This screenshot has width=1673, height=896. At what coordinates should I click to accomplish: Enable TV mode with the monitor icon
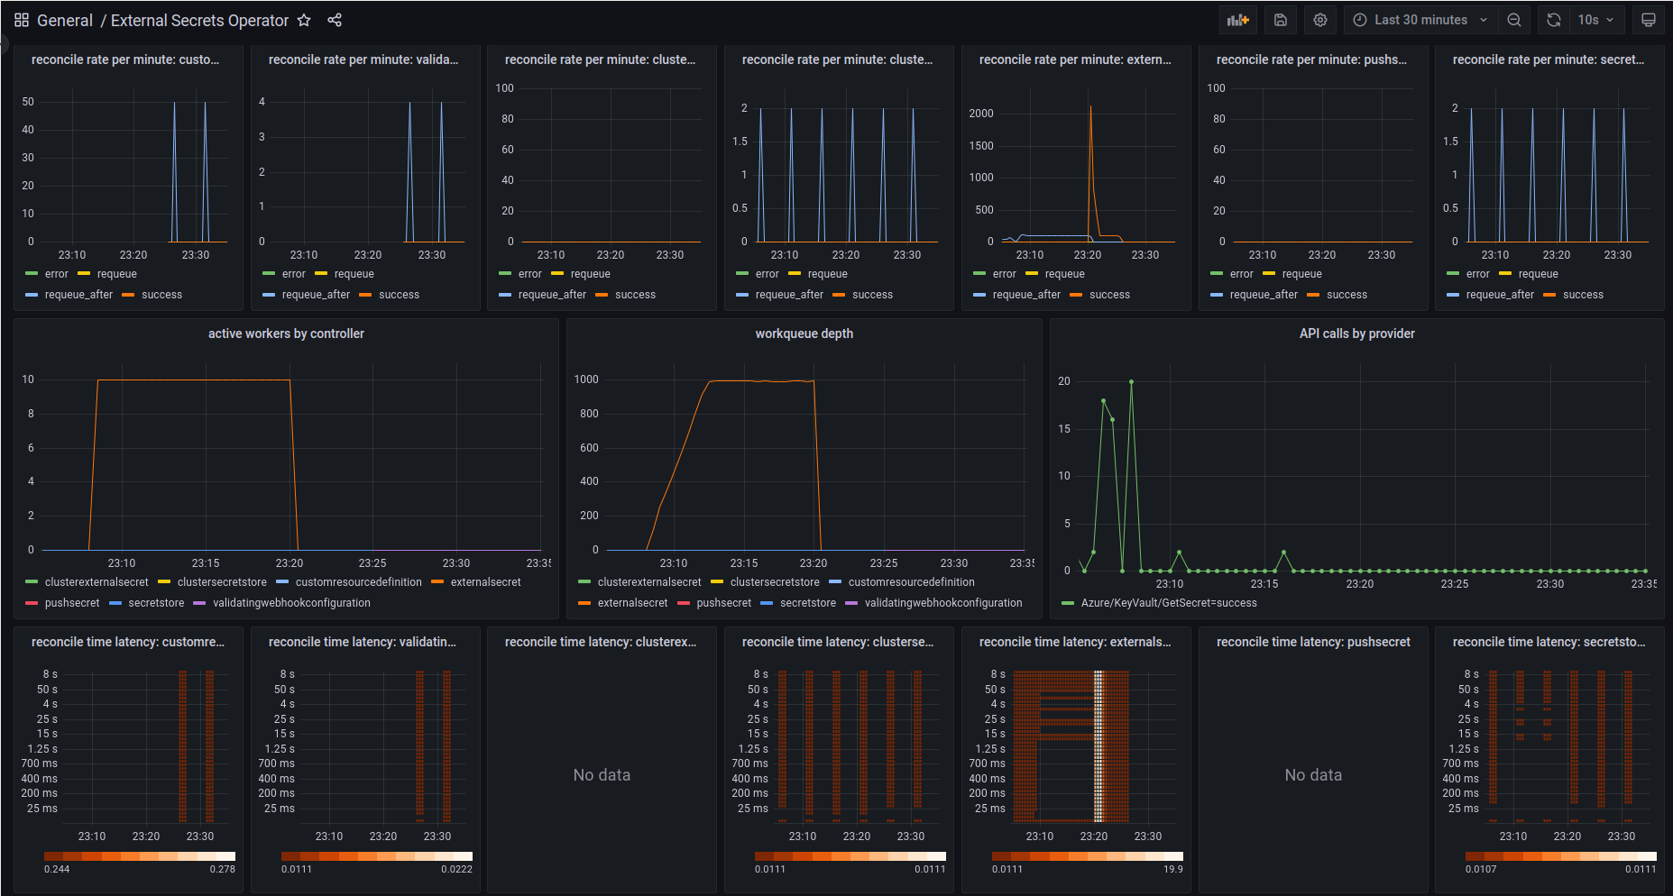pos(1648,19)
